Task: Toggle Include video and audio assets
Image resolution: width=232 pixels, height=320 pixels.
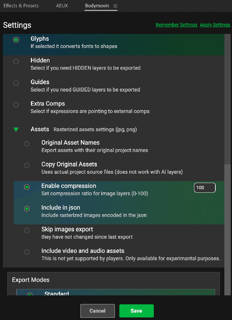Action: click(27, 252)
